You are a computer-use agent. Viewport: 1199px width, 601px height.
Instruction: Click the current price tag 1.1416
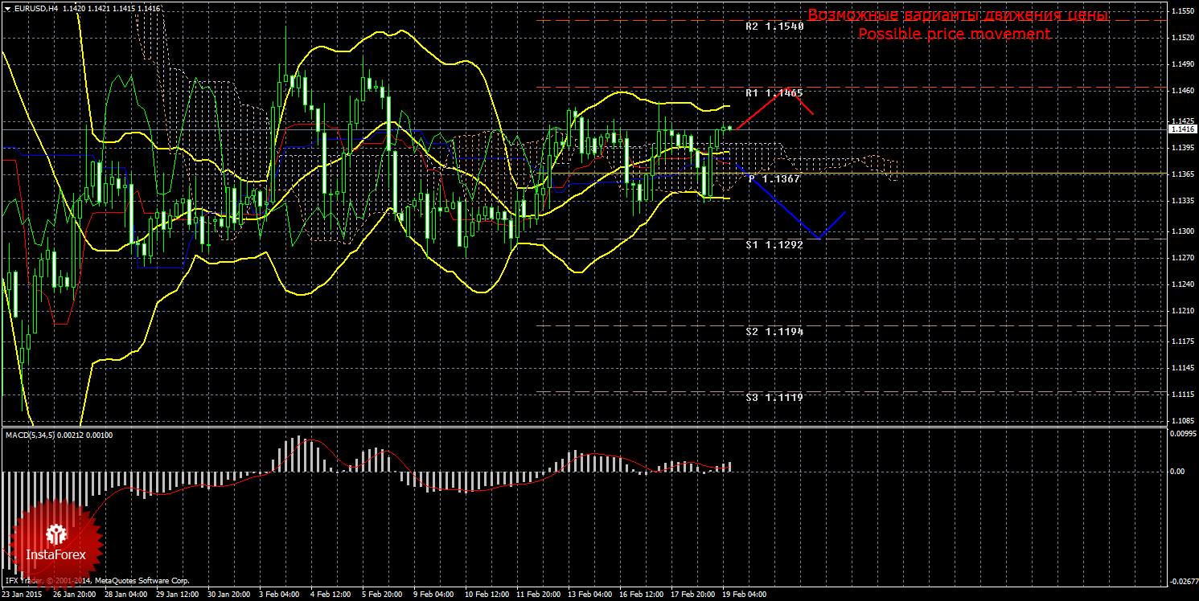pos(1182,129)
